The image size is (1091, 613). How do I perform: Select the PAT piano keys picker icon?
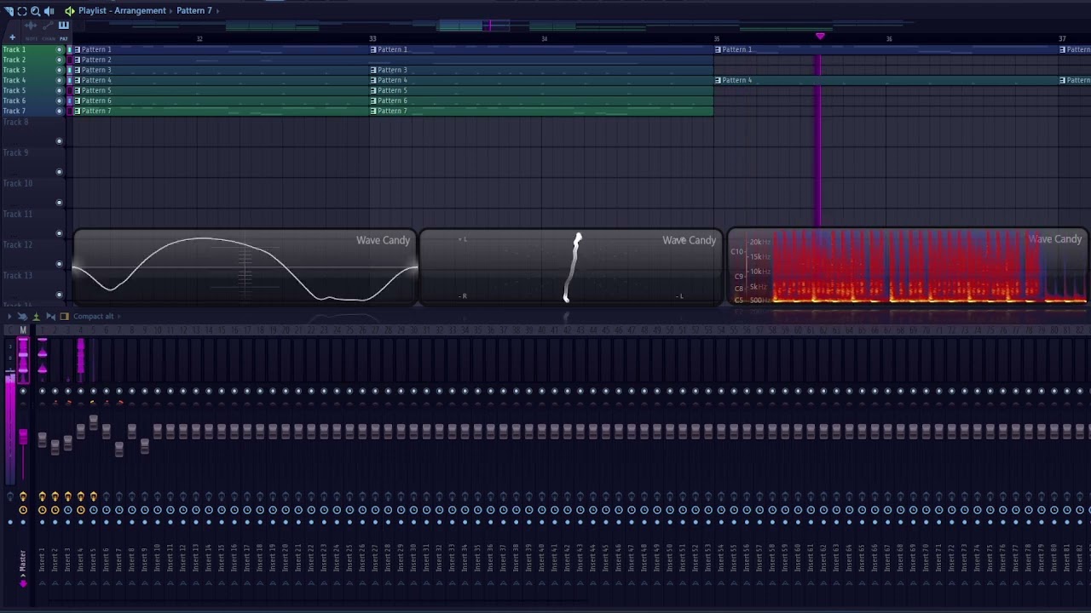(63, 26)
